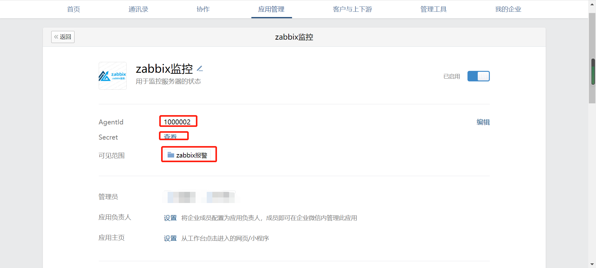Screen dimensions: 596x268
Task: Click the 管理员 label
Action: pos(108,197)
